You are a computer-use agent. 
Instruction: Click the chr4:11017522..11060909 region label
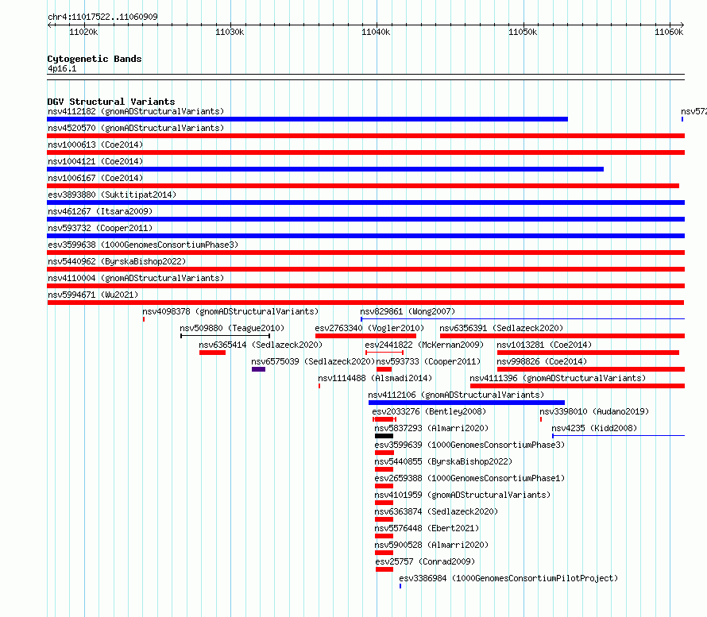102,17
